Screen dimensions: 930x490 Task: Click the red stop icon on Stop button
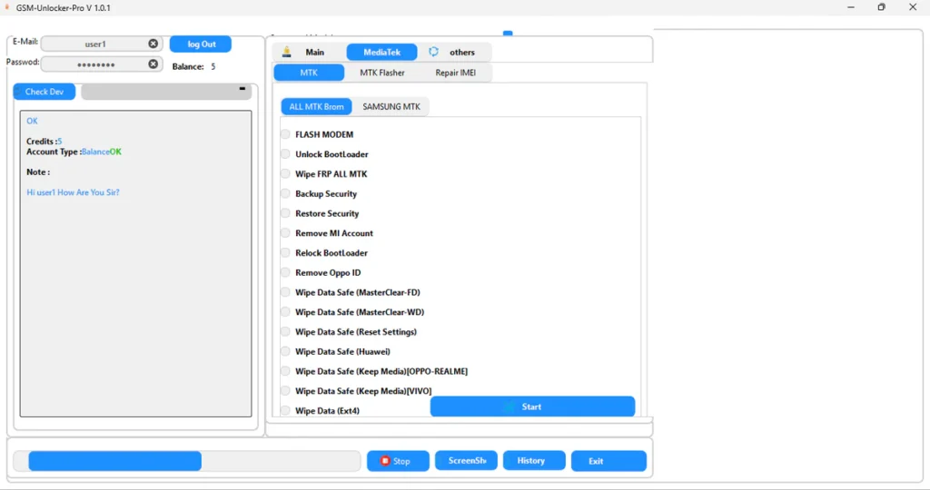(x=385, y=461)
